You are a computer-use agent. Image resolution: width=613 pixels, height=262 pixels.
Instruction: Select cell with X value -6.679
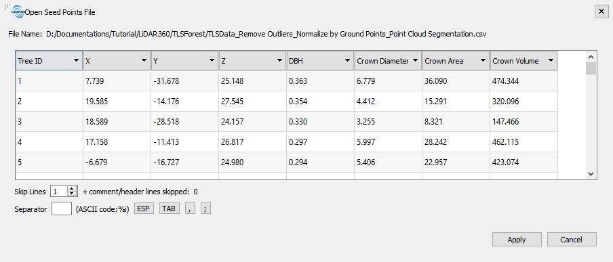[x=117, y=162]
